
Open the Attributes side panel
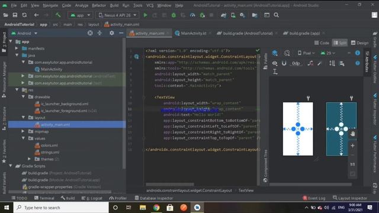367,62
